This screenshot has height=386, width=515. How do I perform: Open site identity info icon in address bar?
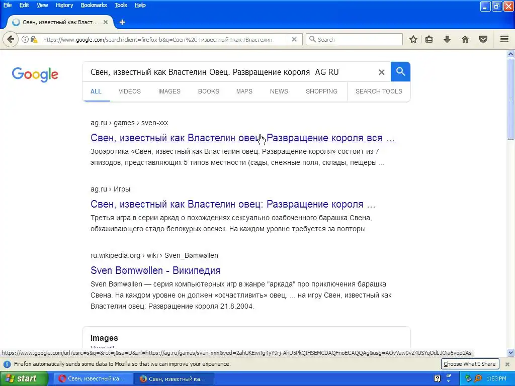coord(25,39)
